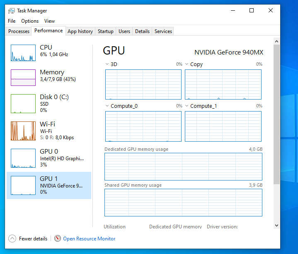Click the Task Manager title bar icon

pyautogui.click(x=12, y=11)
